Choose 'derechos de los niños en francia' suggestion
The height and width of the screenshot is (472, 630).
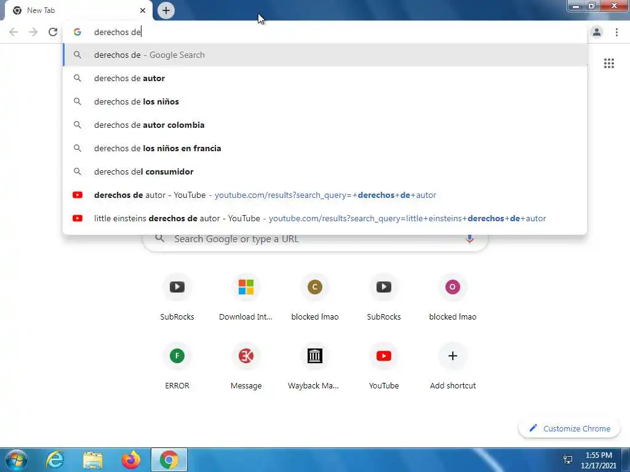(325, 148)
